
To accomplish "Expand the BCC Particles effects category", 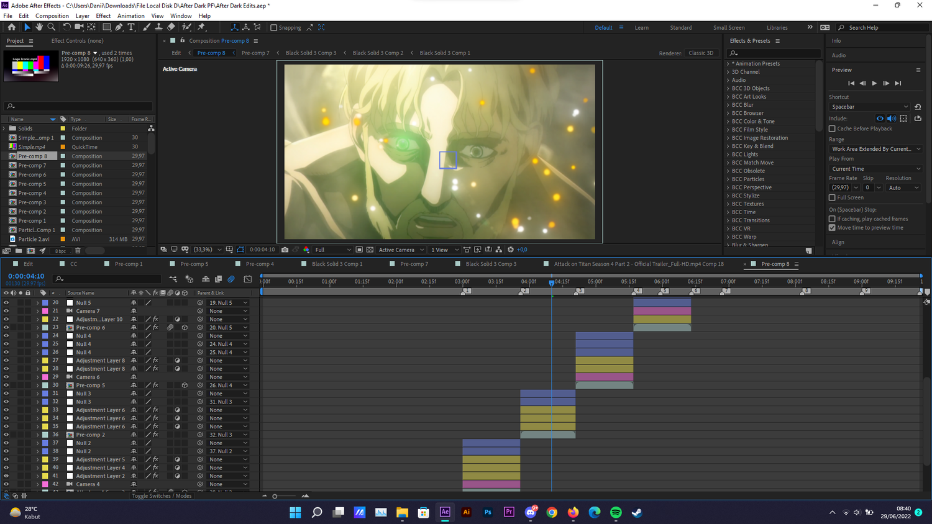I will [x=728, y=179].
